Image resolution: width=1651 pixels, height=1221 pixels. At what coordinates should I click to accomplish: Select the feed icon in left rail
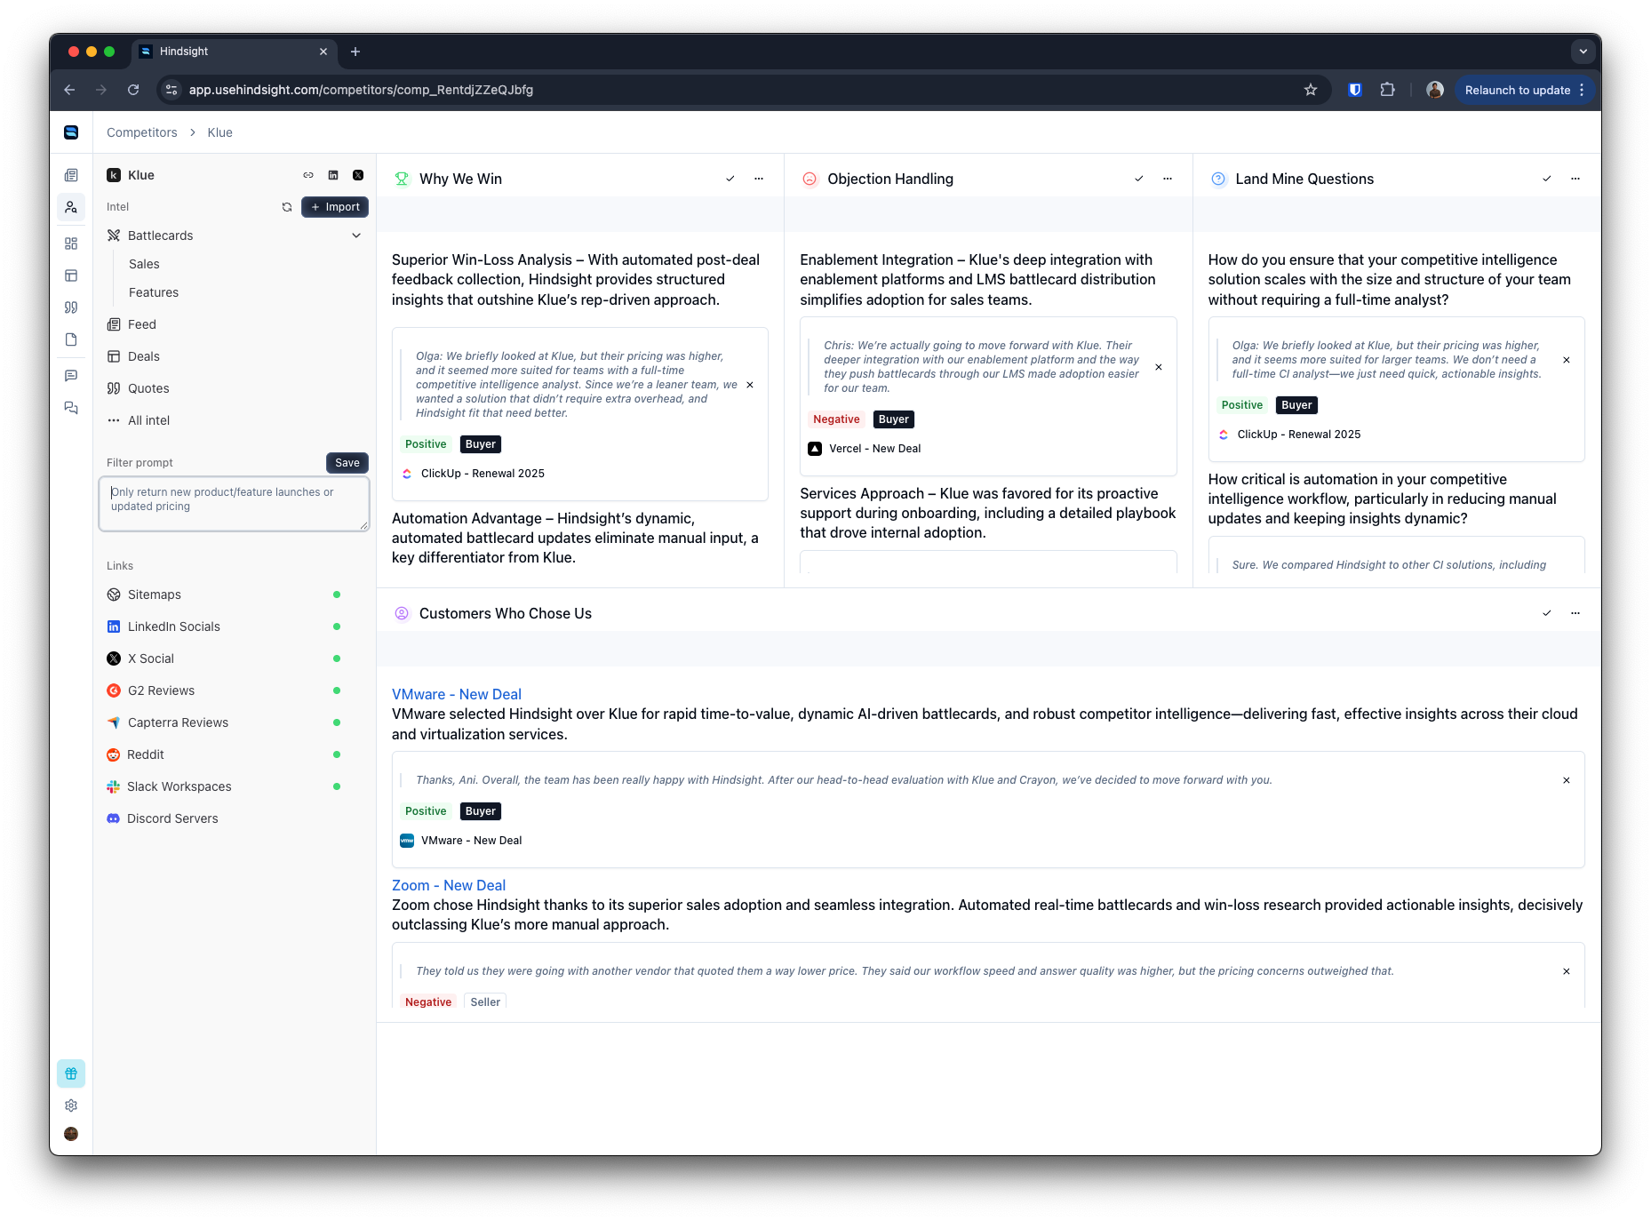point(71,175)
